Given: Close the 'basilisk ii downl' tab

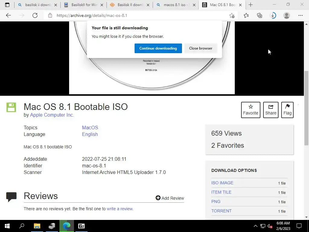Looking at the screenshot, I should click(x=56, y=5).
